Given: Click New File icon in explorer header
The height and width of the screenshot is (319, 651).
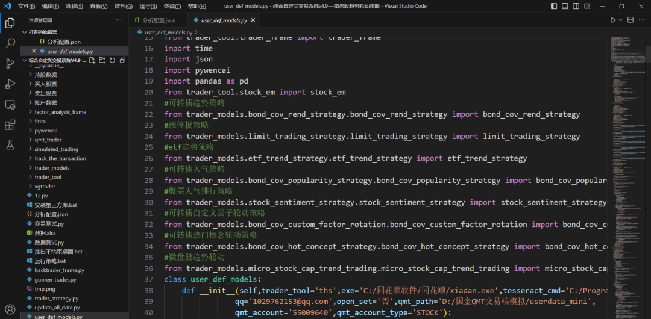Looking at the screenshot, I should pos(93,61).
